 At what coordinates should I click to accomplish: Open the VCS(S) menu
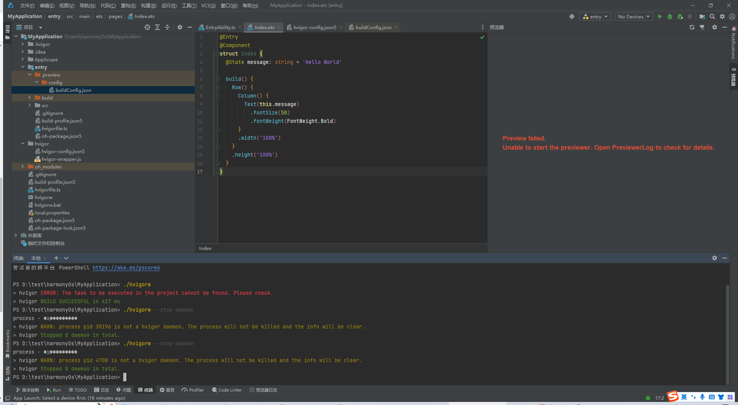[208, 5]
